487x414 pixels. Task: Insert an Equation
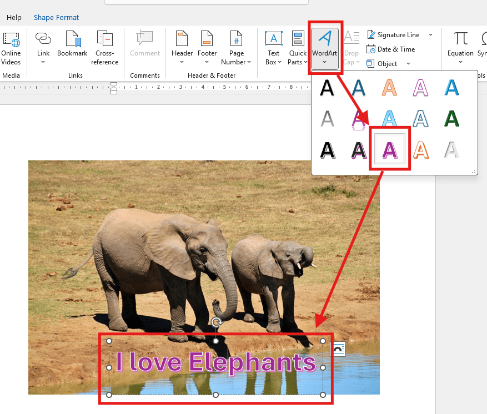tap(460, 47)
